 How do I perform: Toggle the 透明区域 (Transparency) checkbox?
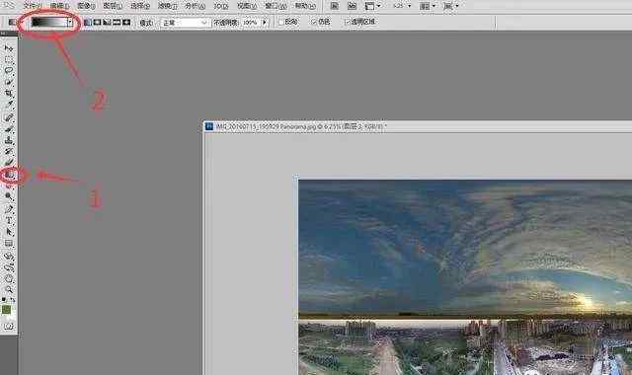tap(348, 22)
